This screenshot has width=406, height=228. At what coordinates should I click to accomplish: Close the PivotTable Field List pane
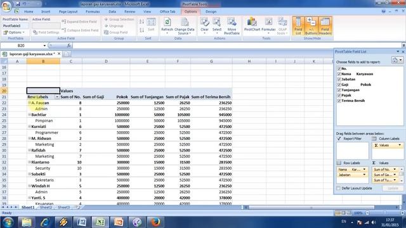[403, 52]
